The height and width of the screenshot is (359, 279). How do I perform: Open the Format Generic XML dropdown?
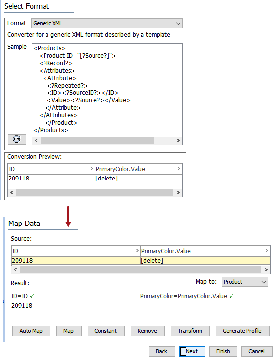pyautogui.click(x=107, y=23)
